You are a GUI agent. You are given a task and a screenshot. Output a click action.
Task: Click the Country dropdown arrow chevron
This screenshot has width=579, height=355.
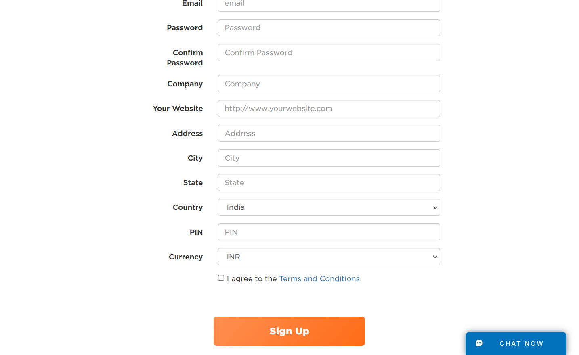(x=435, y=208)
